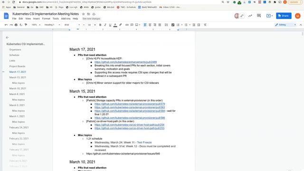Open the bulleted list style dropdown arrow

pyautogui.click(x=190, y=25)
